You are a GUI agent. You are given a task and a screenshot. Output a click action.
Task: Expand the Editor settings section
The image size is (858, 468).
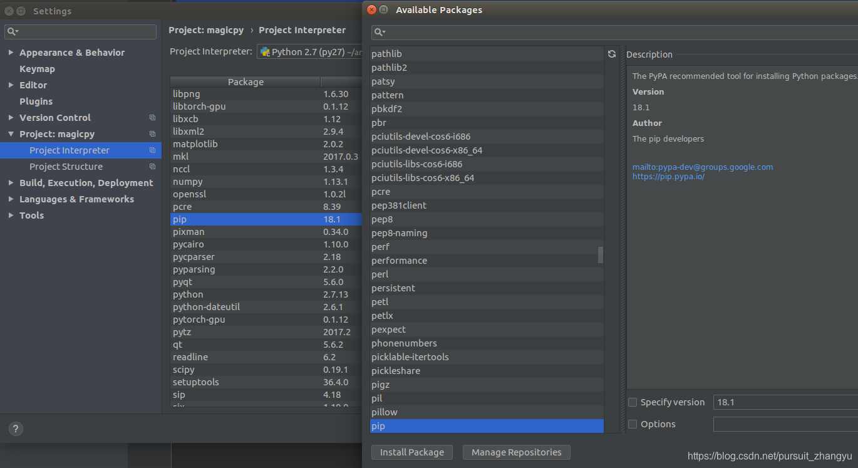pos(11,85)
